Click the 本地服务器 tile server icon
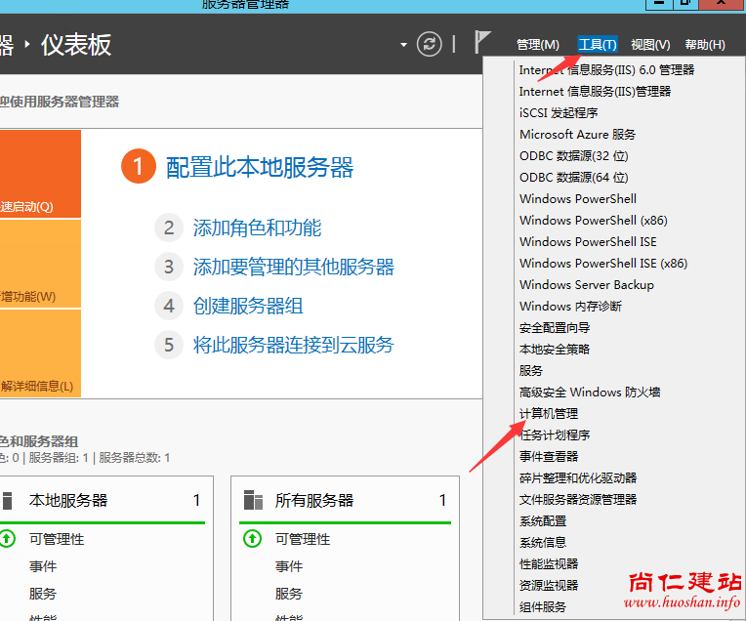 pos(8,501)
